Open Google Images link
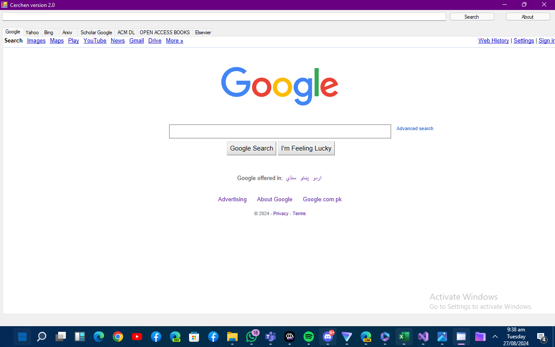This screenshot has width=555, height=347. coord(36,40)
